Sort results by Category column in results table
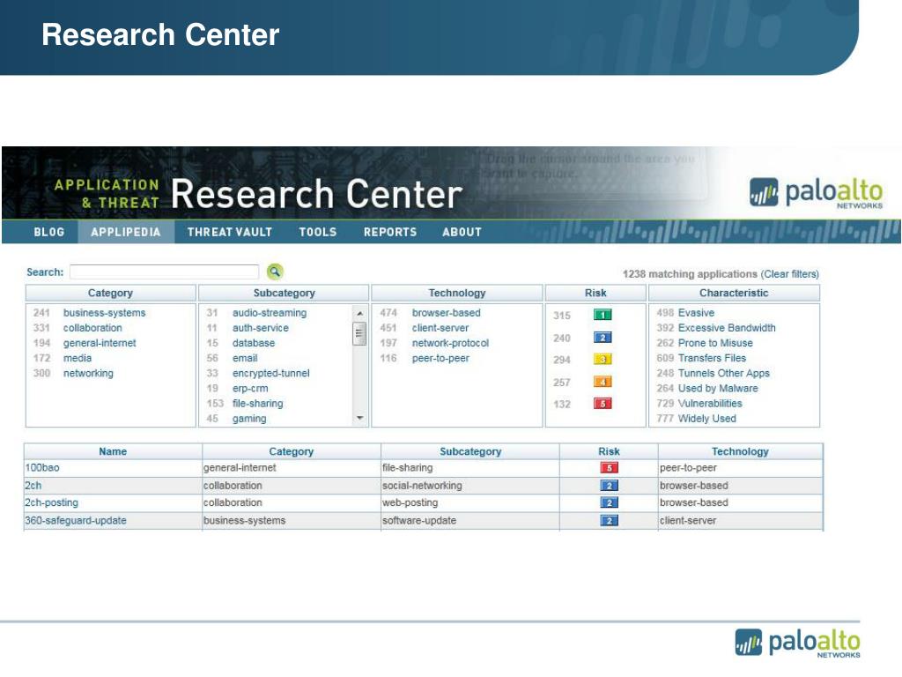Viewport: 902px width, 677px height. [x=291, y=451]
